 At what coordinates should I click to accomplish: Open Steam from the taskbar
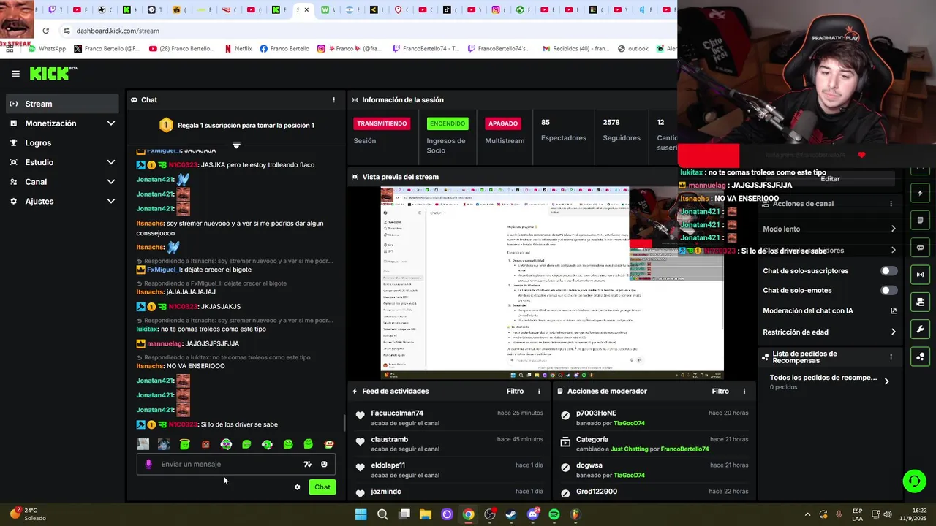click(511, 514)
